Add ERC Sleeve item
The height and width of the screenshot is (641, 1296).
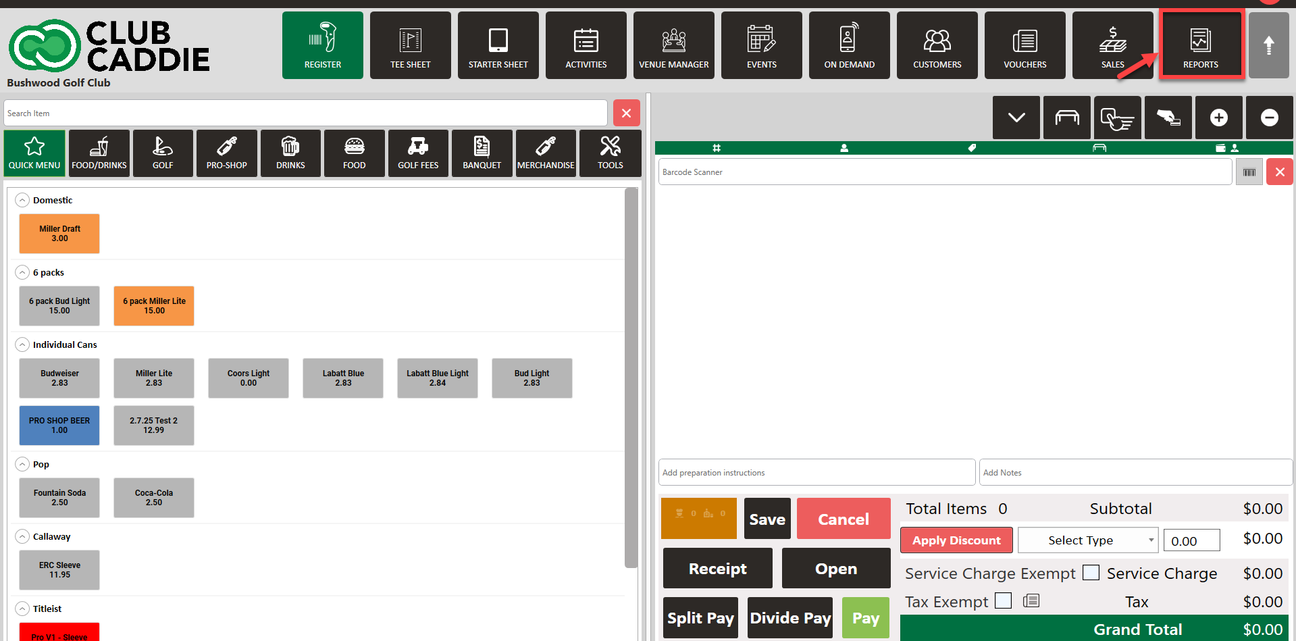[x=59, y=570]
